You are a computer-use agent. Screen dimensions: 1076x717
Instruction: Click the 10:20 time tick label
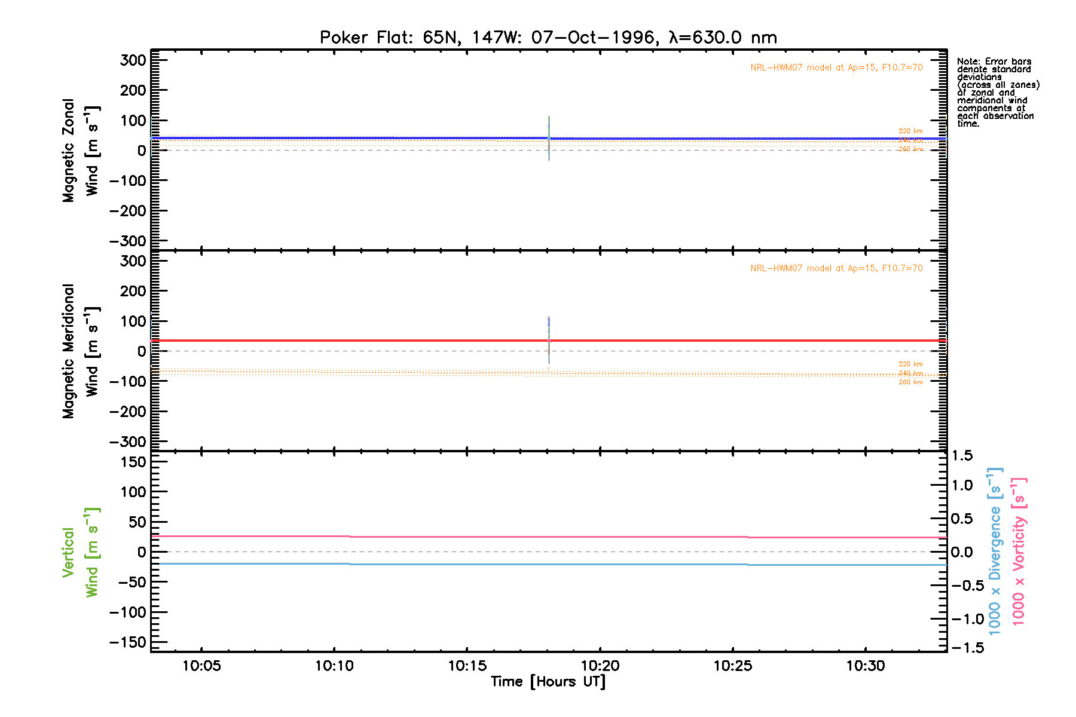600,666
